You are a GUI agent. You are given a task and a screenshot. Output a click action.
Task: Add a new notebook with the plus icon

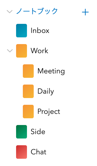85,12
